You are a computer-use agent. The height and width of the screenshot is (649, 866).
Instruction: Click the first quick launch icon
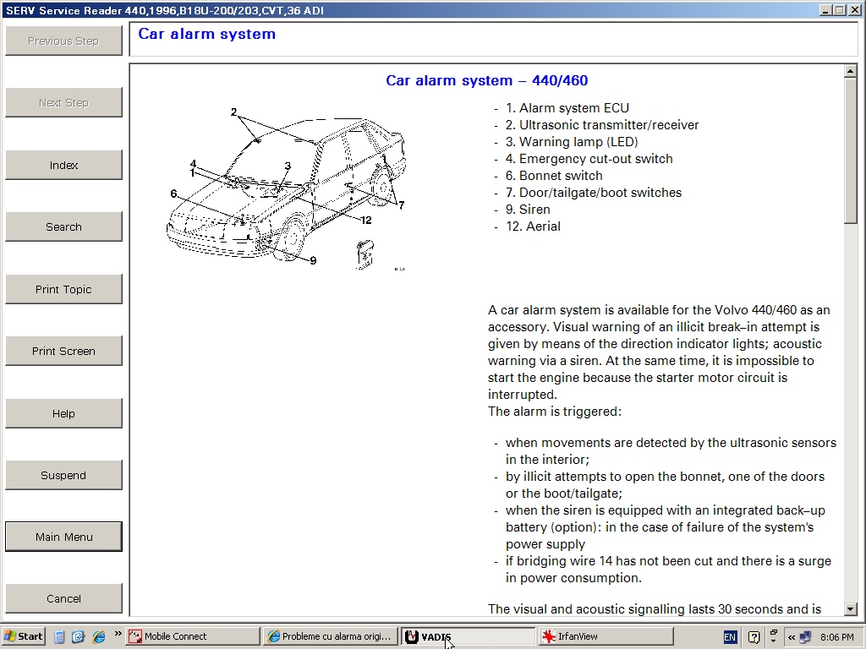[60, 637]
